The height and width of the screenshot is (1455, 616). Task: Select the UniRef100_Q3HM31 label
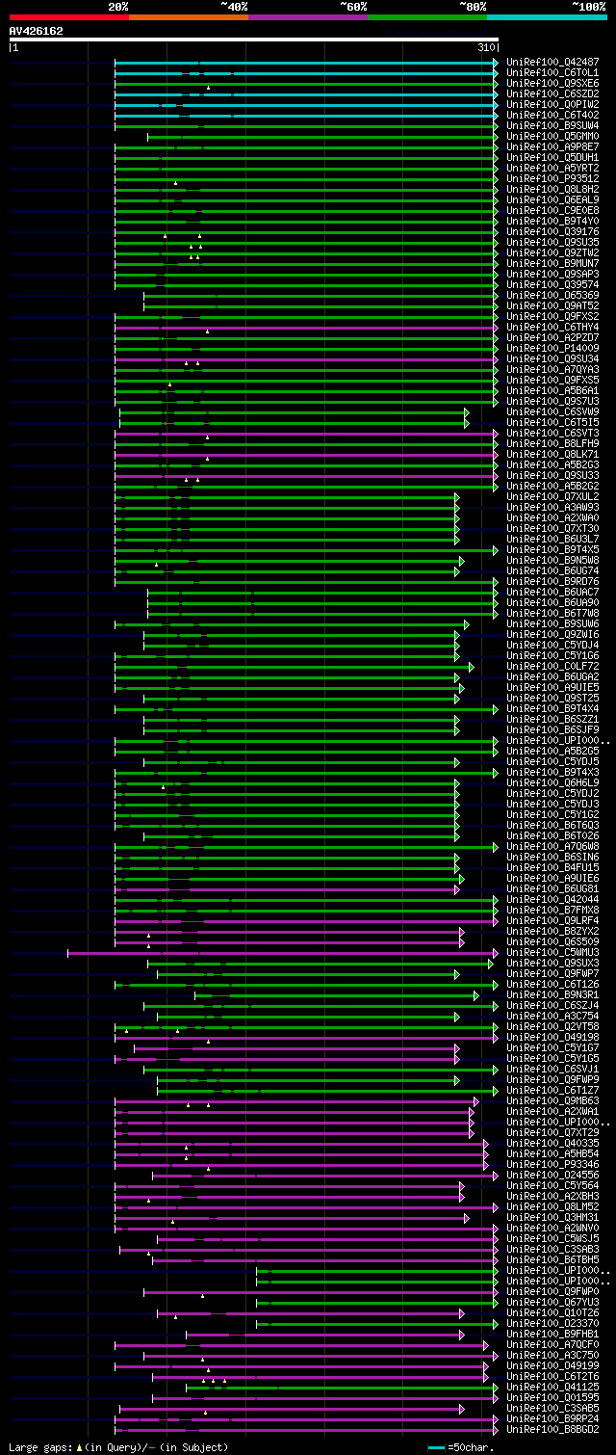(552, 1217)
